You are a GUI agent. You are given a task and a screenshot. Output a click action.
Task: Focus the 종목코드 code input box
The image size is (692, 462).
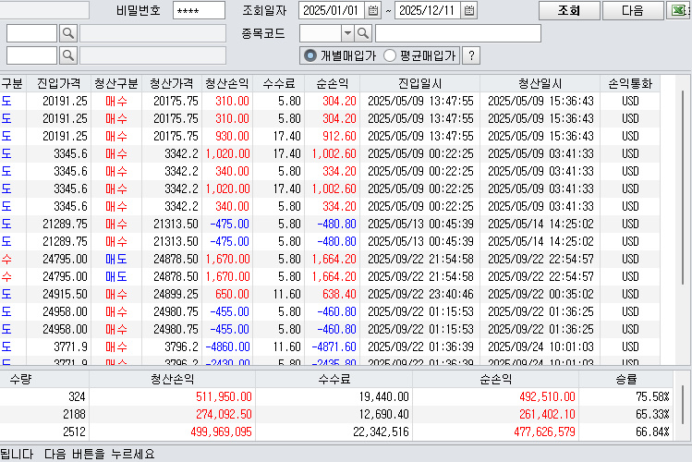[x=321, y=33]
